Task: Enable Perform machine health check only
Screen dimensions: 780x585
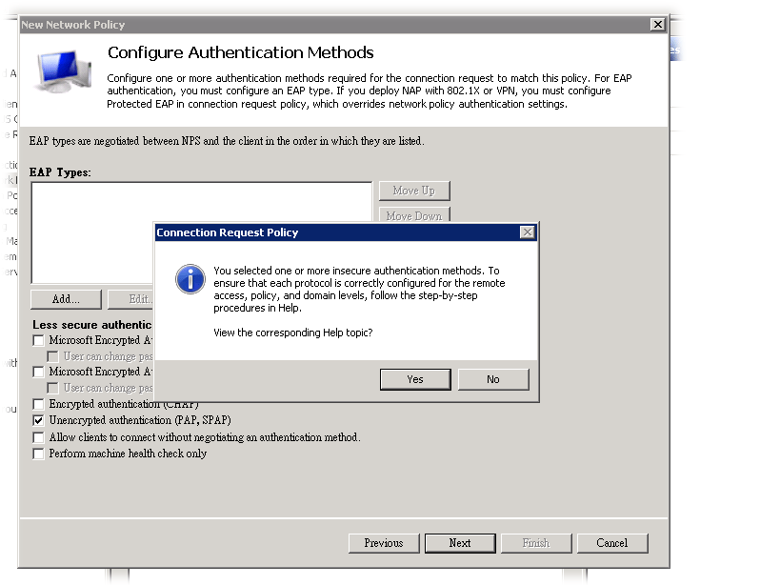Action: [x=39, y=454]
